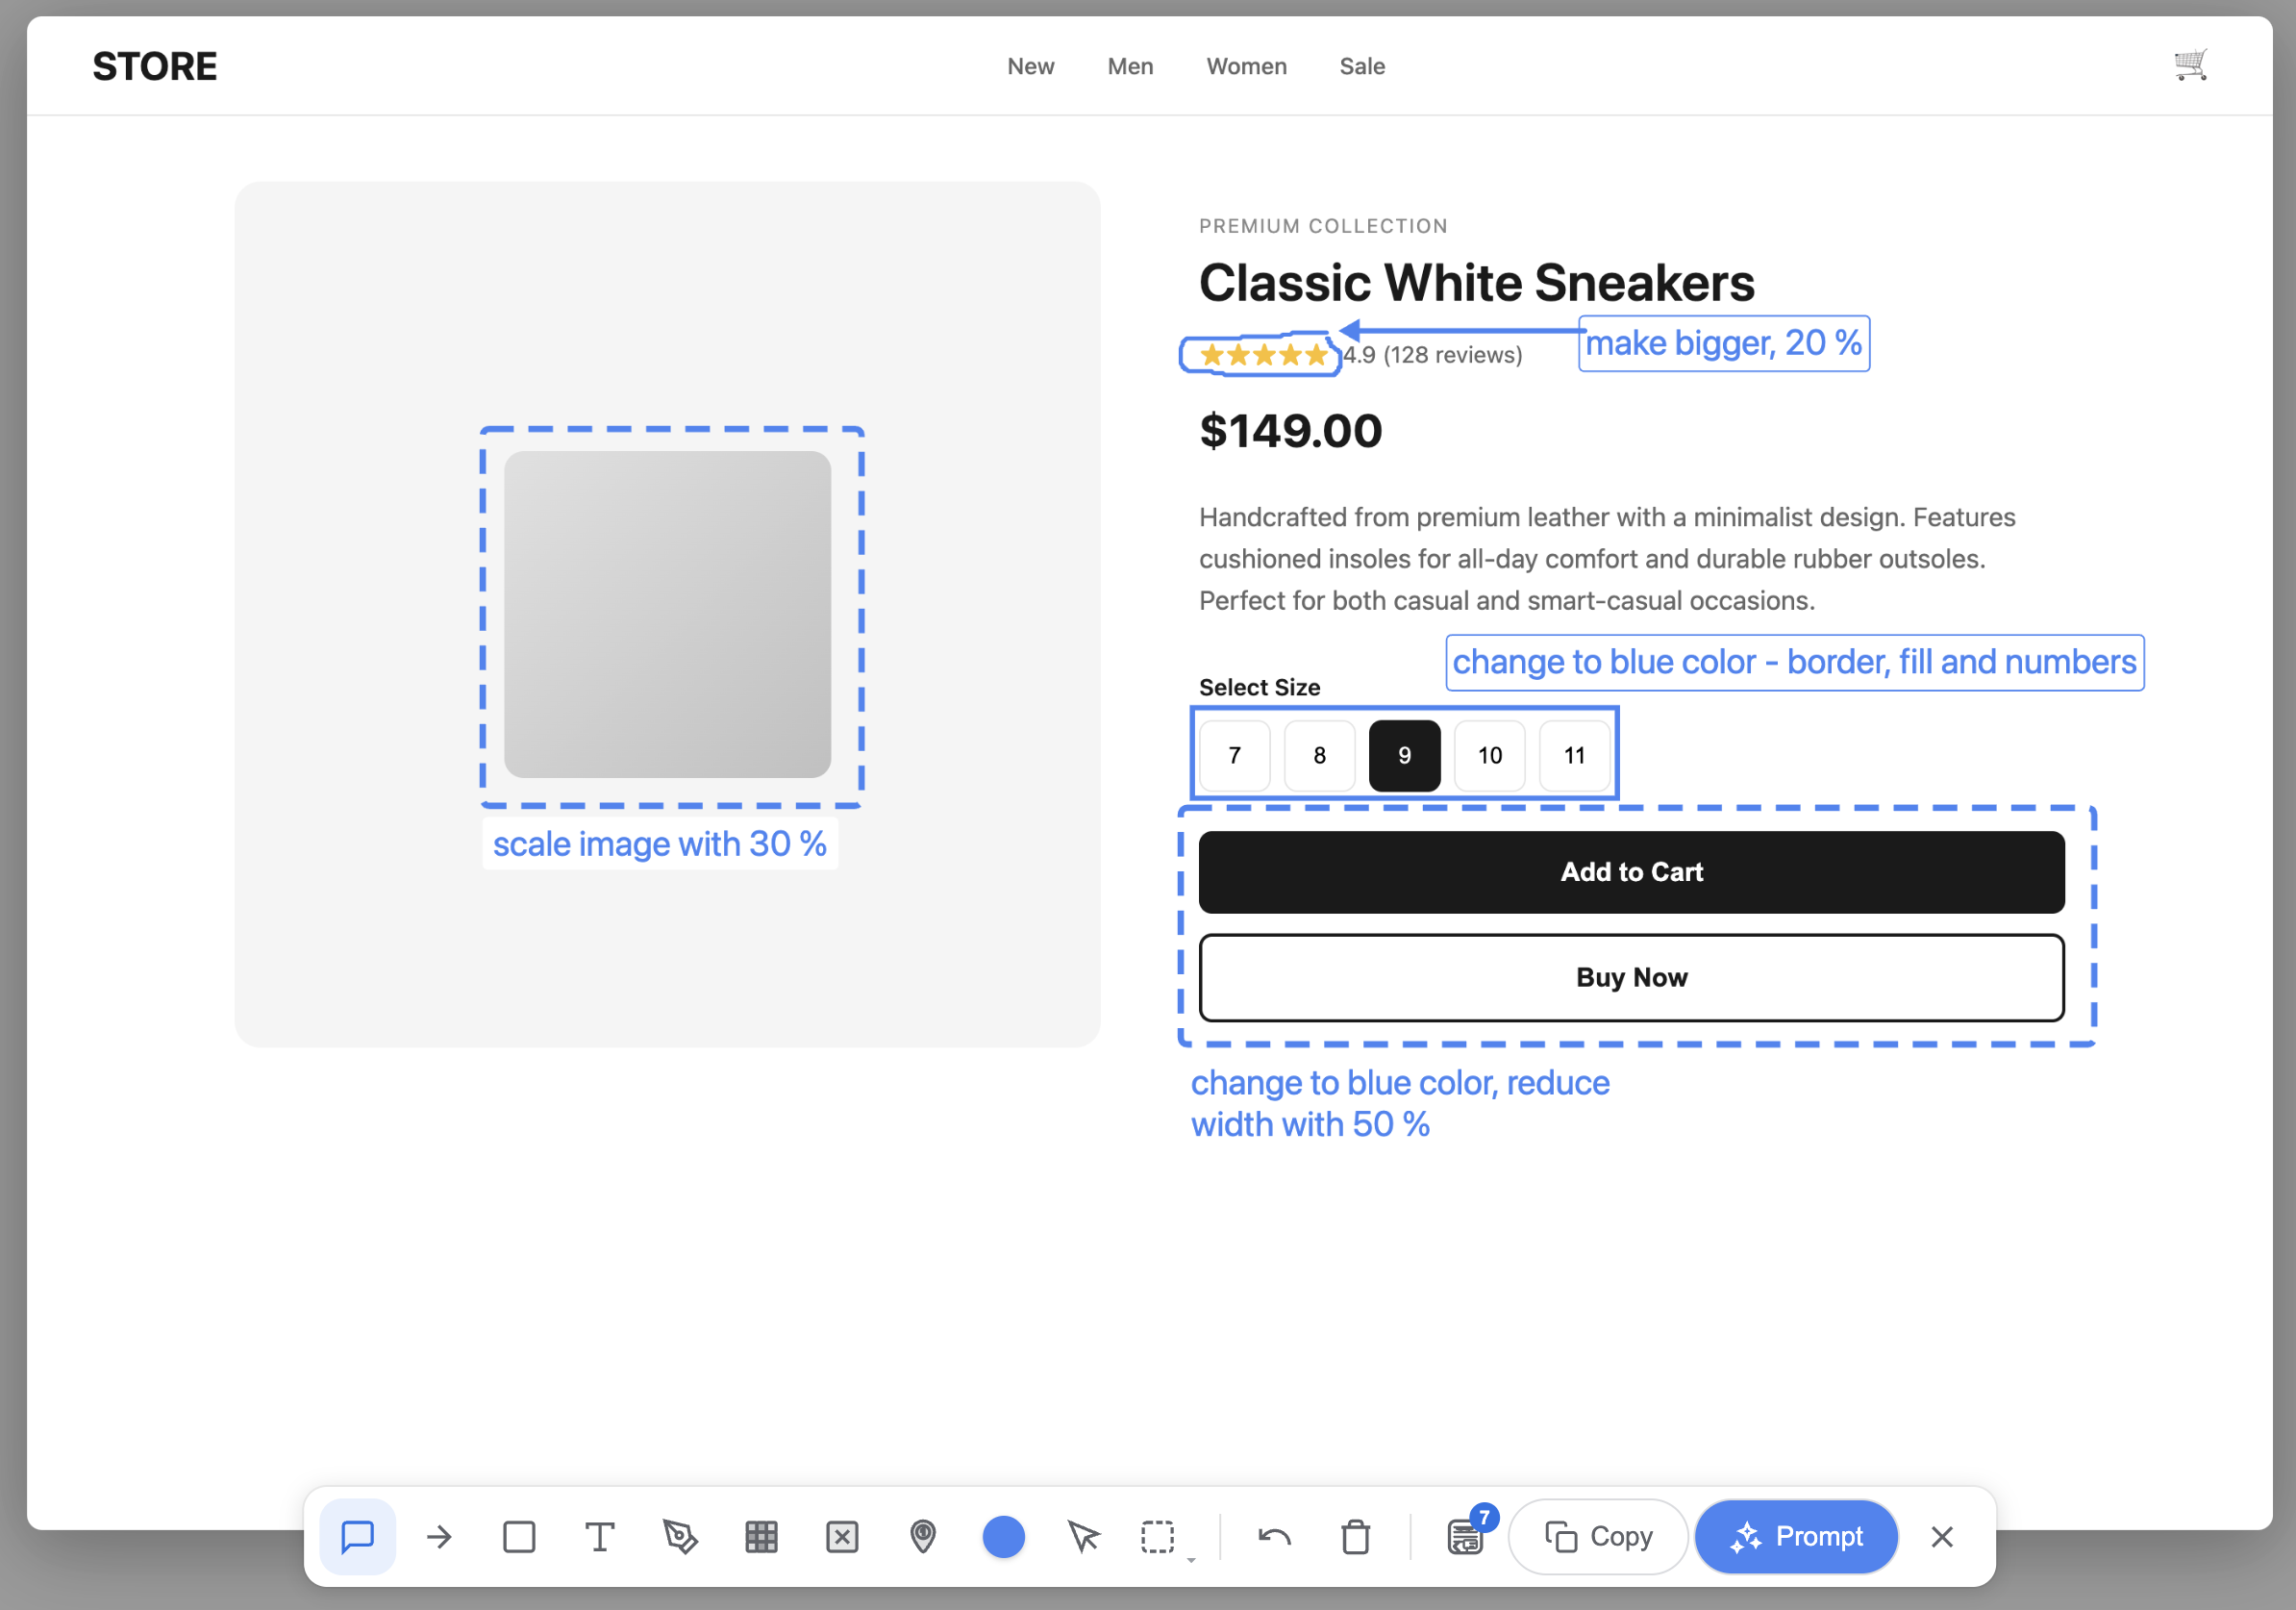Select size 7
The image size is (2296, 1610).
pyautogui.click(x=1235, y=755)
